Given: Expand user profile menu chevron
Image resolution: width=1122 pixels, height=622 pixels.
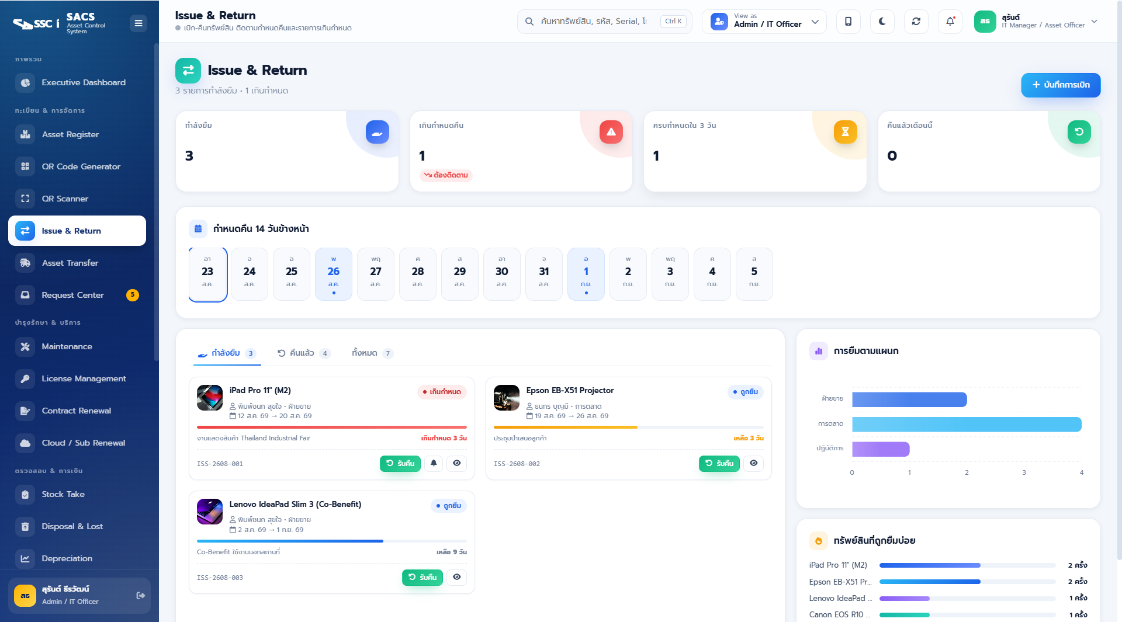Looking at the screenshot, I should pyautogui.click(x=1095, y=22).
